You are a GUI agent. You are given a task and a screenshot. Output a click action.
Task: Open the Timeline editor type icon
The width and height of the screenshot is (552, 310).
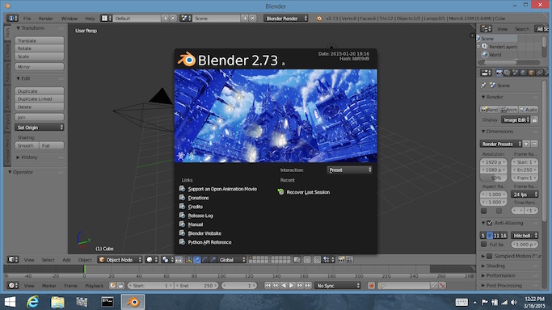point(13,286)
